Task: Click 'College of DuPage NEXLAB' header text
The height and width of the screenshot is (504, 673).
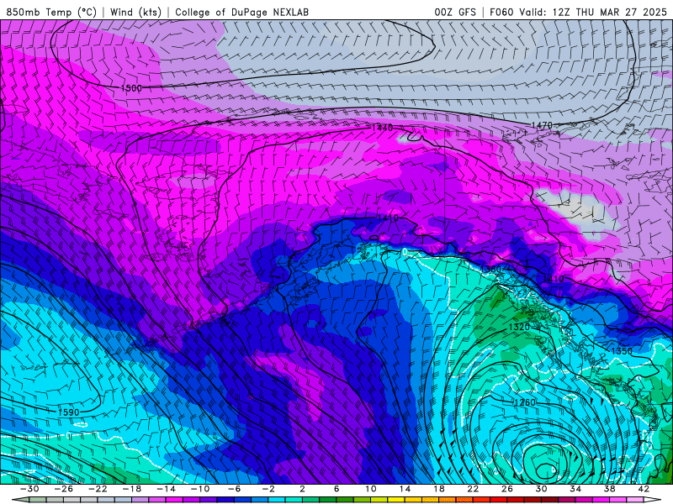Action: (x=241, y=12)
